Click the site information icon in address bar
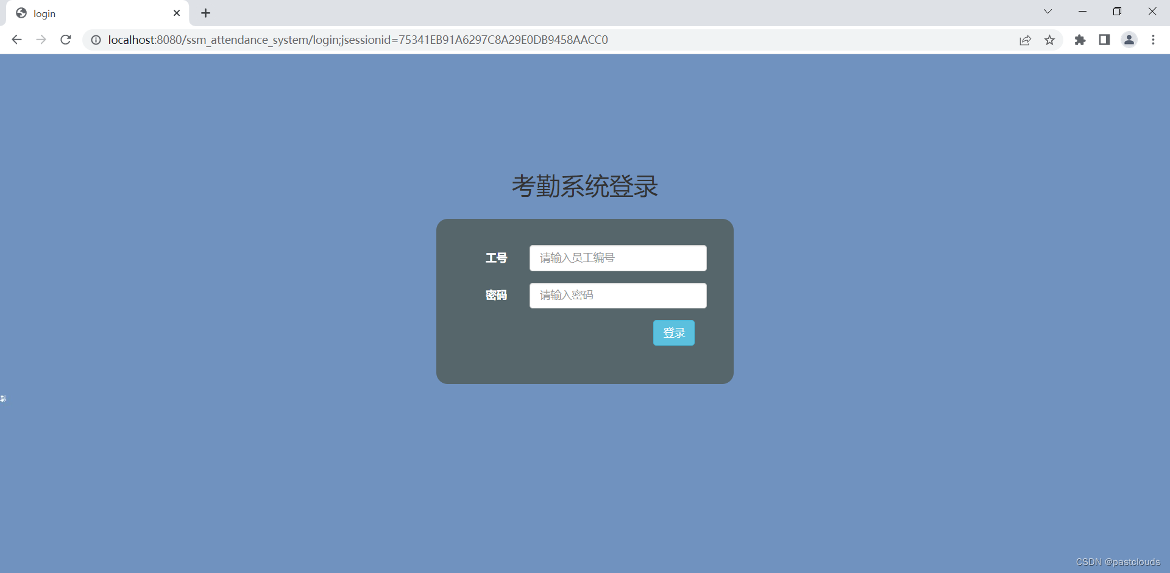The image size is (1170, 573). (x=96, y=40)
